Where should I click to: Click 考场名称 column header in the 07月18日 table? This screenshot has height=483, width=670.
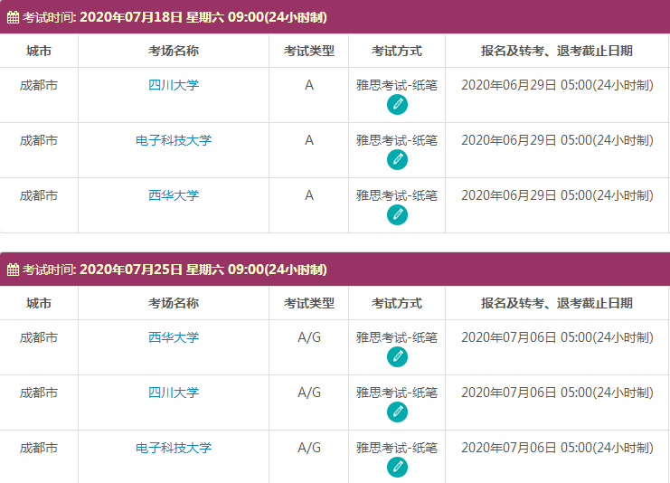coord(174,51)
